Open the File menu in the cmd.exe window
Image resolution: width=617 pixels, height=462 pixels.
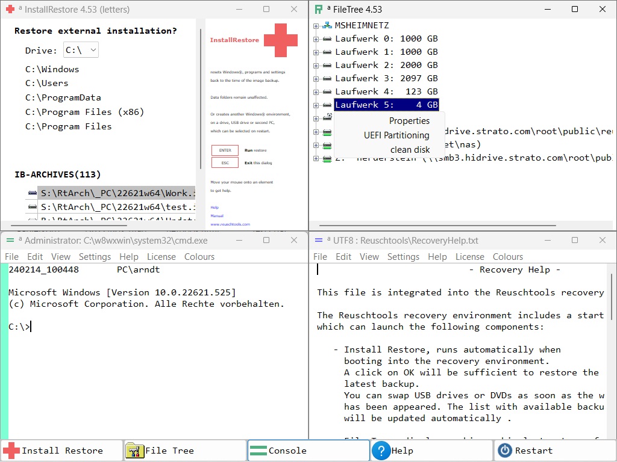(12, 256)
